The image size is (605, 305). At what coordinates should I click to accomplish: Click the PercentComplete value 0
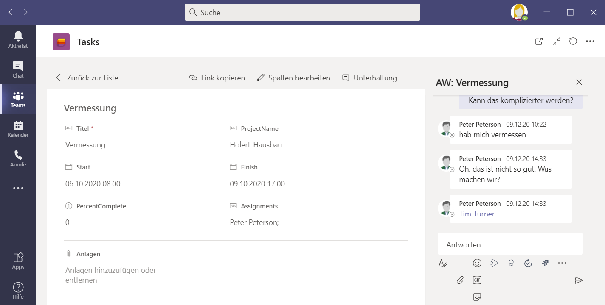click(x=68, y=222)
